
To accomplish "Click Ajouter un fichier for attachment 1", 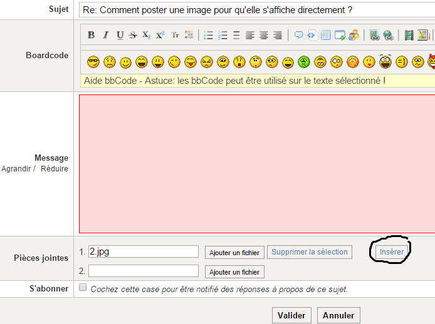I will coord(234,252).
